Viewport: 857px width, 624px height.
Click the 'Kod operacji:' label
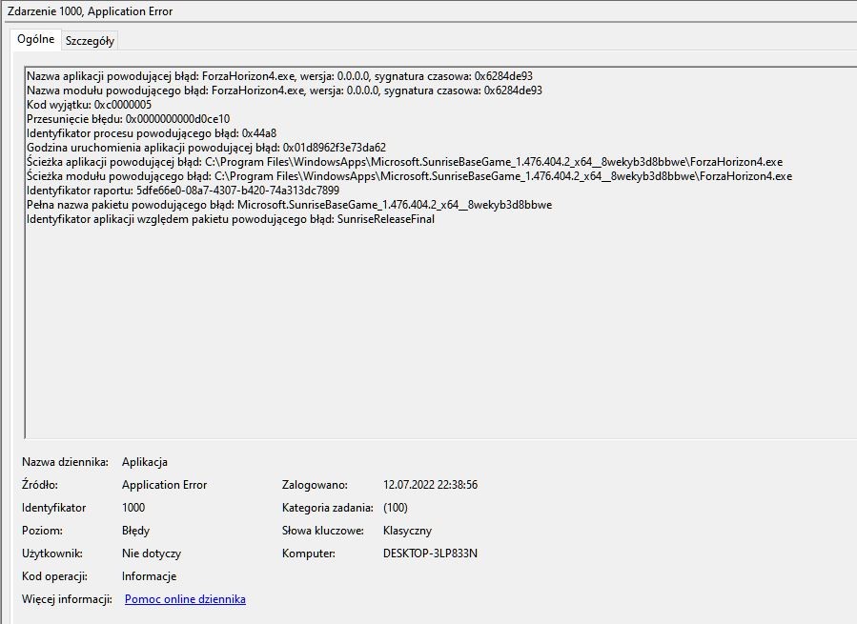(54, 576)
